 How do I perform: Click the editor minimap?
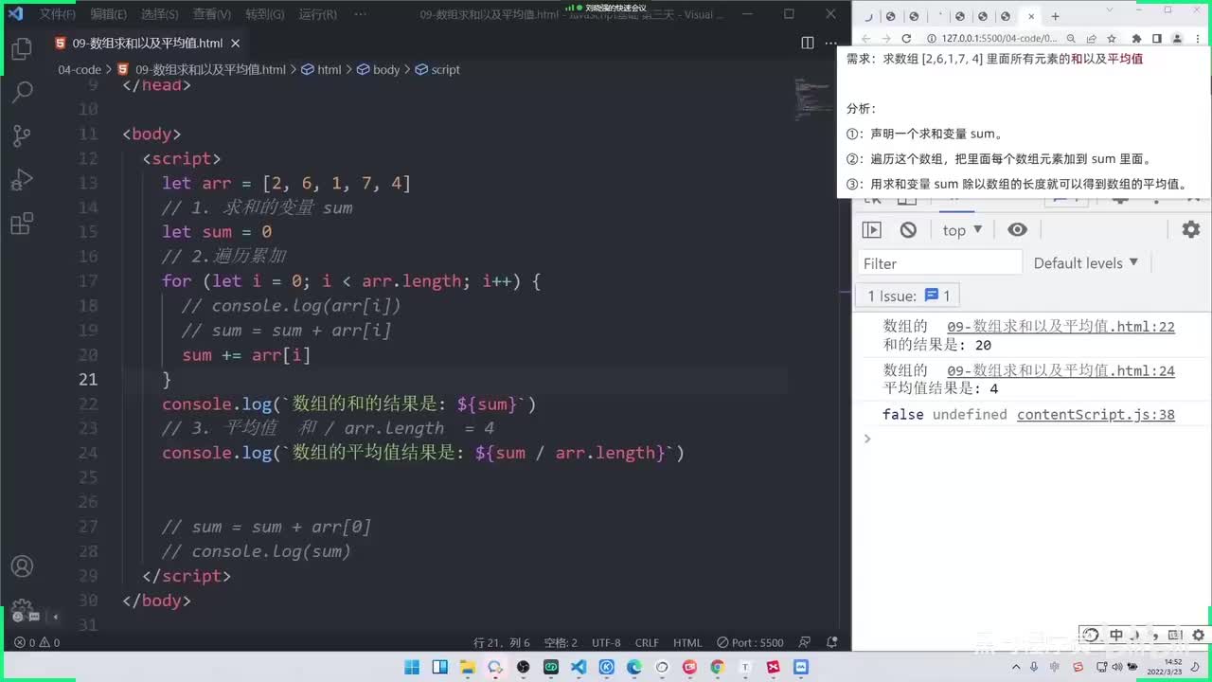tap(812, 99)
